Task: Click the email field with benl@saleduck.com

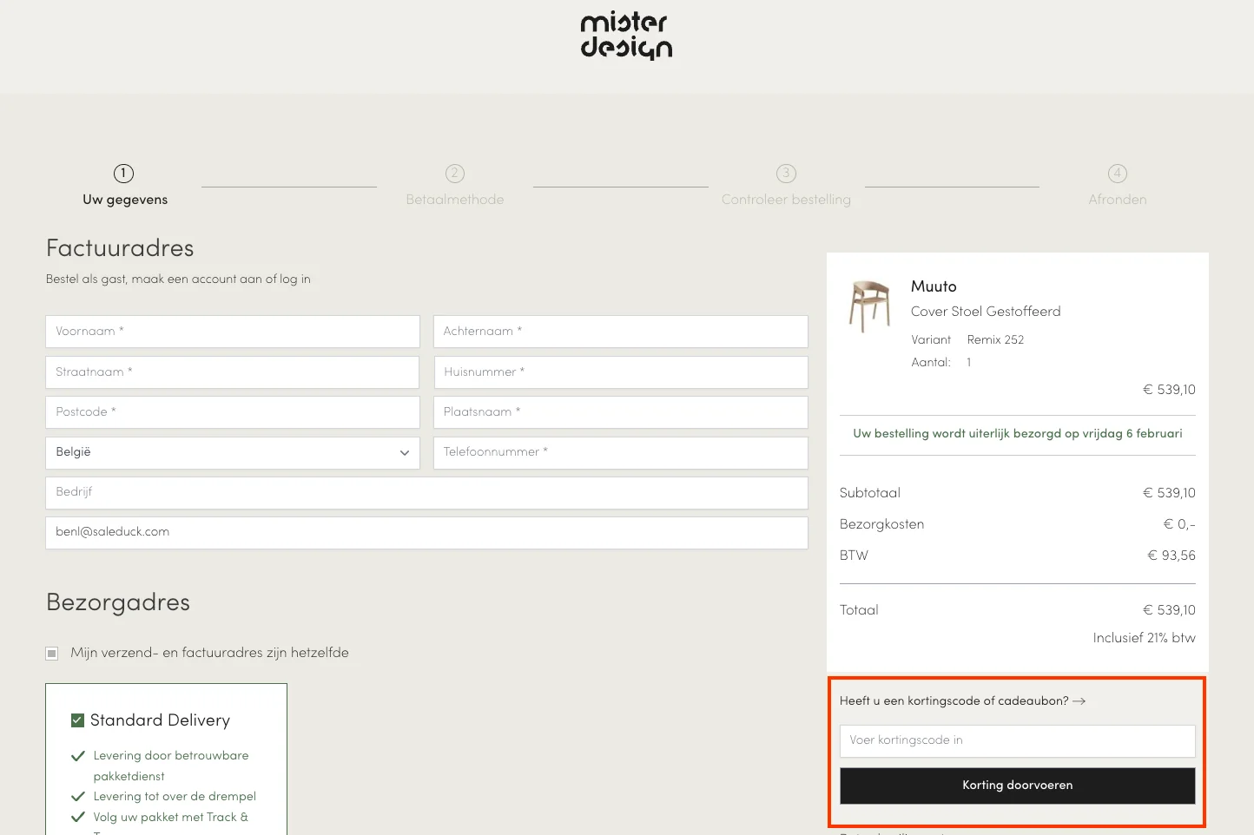Action: [x=426, y=532]
